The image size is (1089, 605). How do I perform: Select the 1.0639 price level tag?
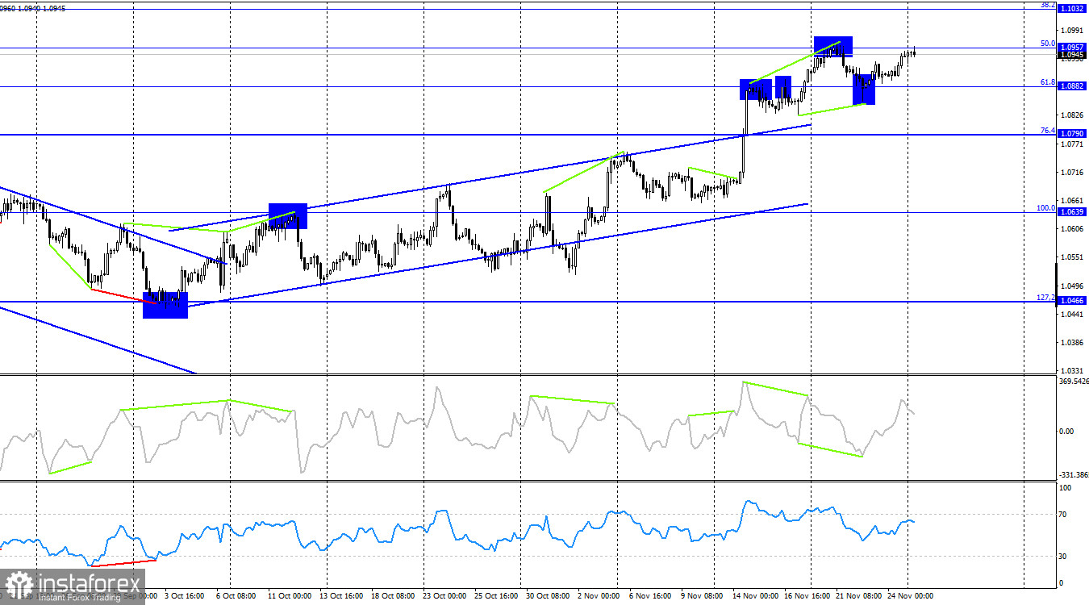click(1072, 212)
